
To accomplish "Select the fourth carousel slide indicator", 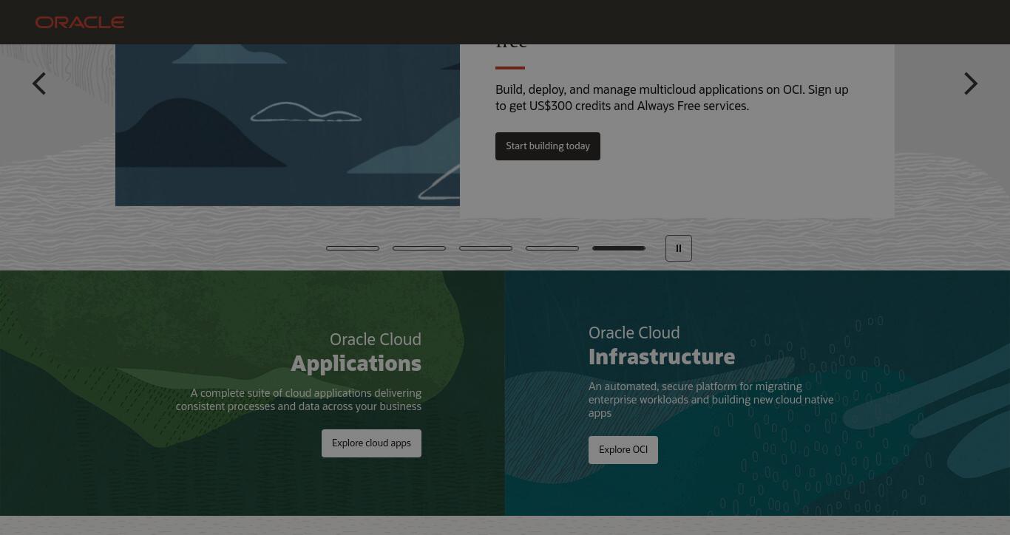I will click(552, 248).
